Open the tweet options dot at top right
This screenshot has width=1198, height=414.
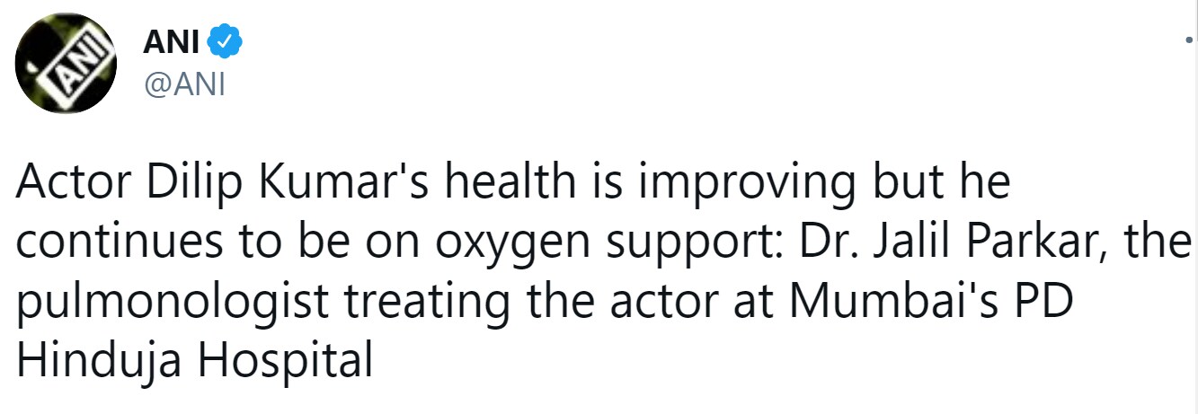[1188, 39]
